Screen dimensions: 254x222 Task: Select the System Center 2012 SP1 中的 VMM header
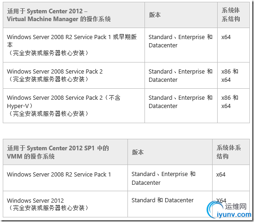click(65, 152)
